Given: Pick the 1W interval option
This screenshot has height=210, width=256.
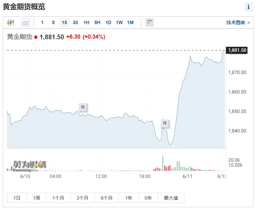Looking at the screenshot, I should pos(119,23).
